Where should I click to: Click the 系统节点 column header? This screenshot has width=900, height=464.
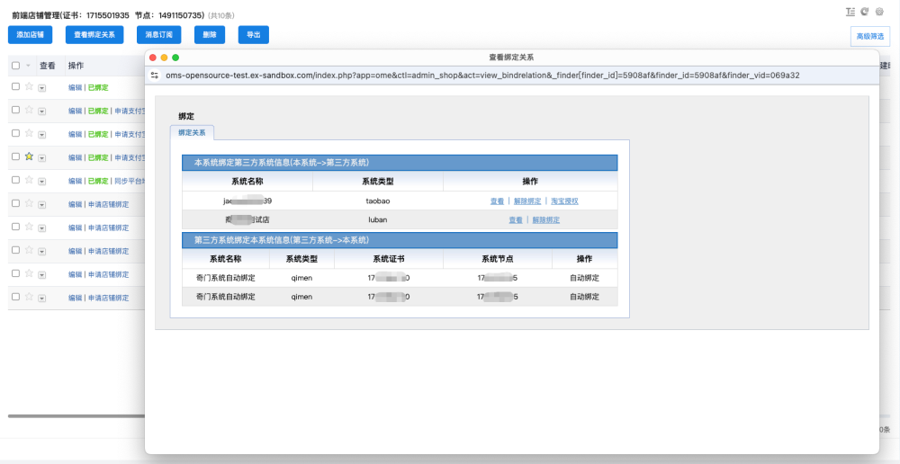tap(498, 259)
